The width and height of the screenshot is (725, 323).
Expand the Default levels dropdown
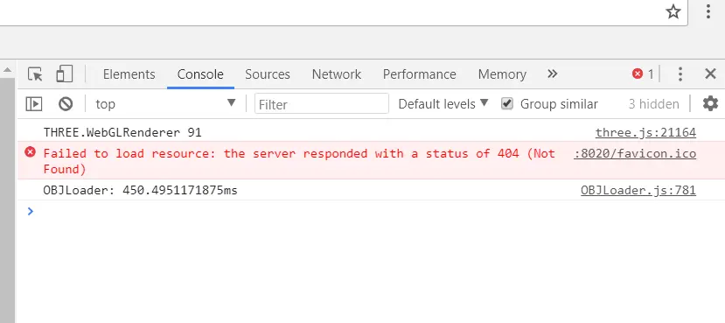(443, 103)
